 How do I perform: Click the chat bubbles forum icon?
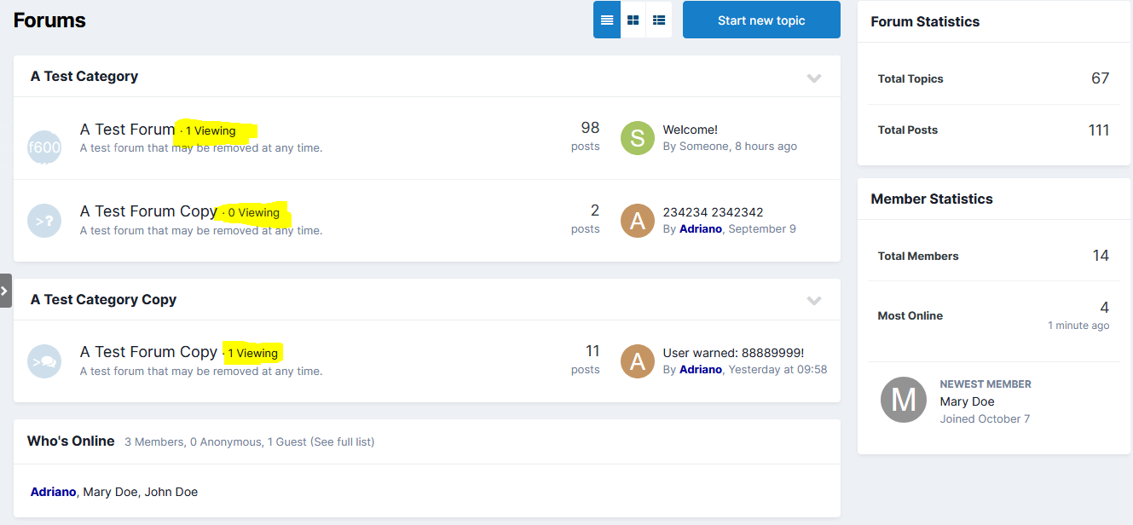44,361
